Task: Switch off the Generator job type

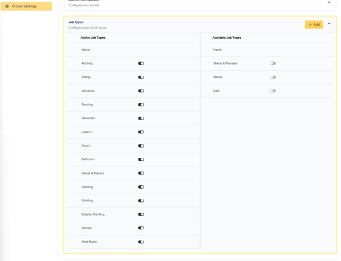Action: coord(141,119)
